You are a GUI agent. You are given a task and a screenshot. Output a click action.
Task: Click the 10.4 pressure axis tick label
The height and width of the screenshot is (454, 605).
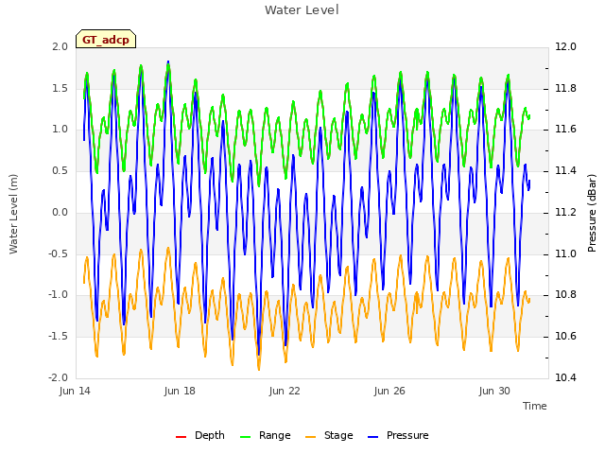click(565, 377)
